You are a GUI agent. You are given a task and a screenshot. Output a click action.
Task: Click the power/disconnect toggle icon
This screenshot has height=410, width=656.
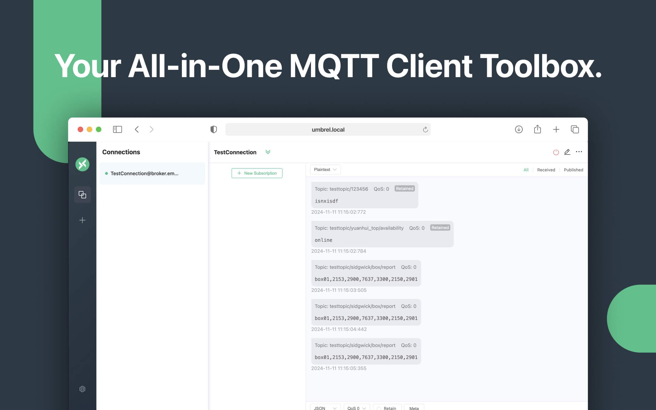(x=556, y=152)
